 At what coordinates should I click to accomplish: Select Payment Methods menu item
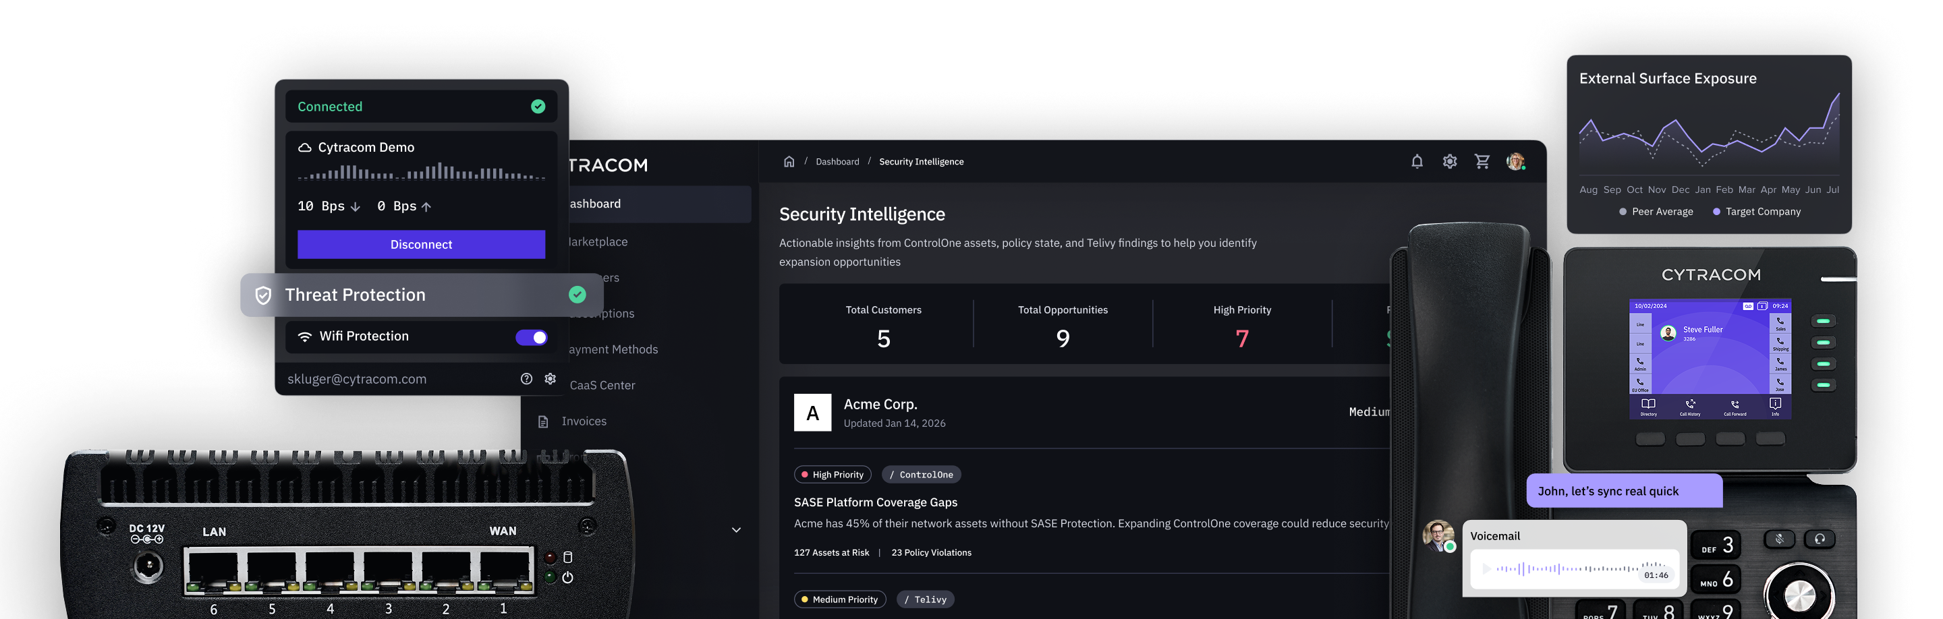613,350
